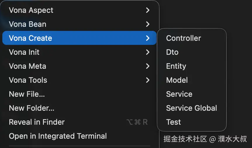This screenshot has height=148, width=252.
Task: Create a new Service
Action: tap(179, 94)
